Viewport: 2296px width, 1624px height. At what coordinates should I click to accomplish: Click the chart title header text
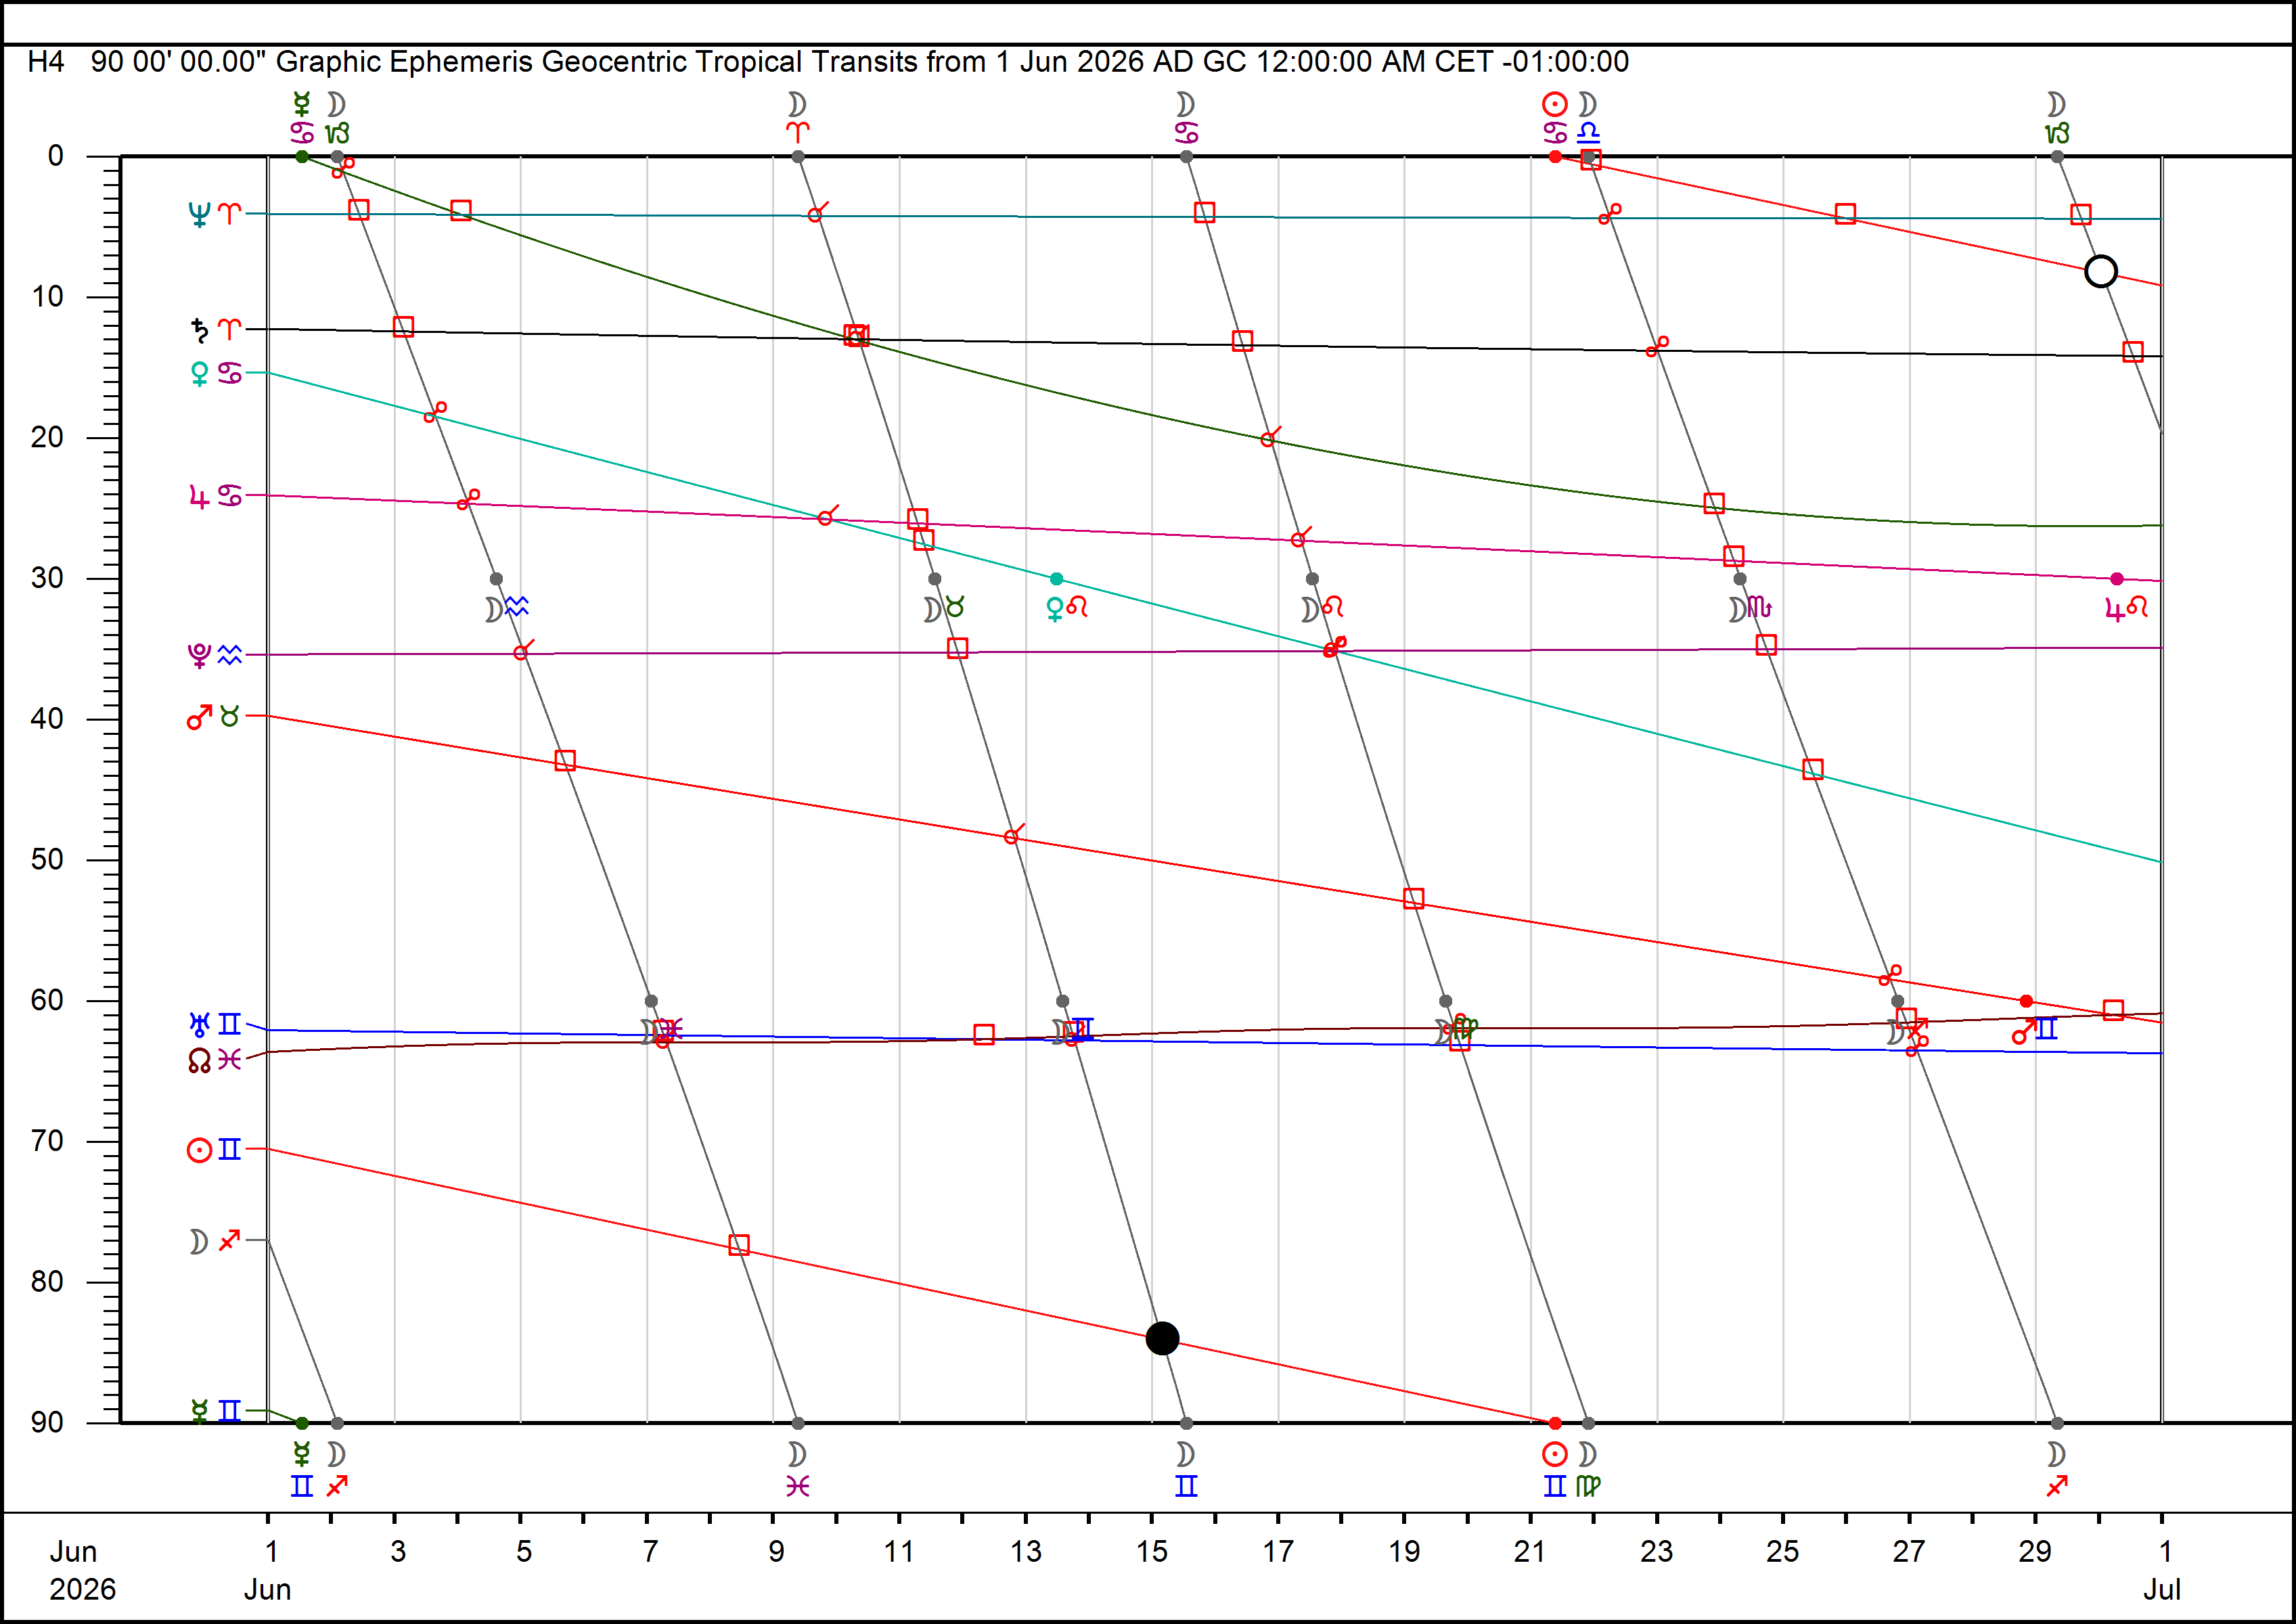coord(828,62)
